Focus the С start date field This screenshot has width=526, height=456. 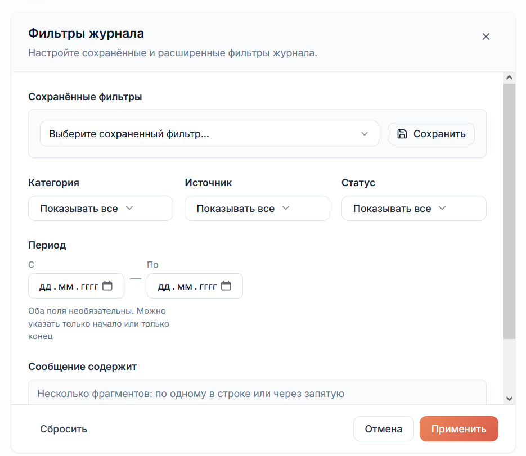coord(76,286)
